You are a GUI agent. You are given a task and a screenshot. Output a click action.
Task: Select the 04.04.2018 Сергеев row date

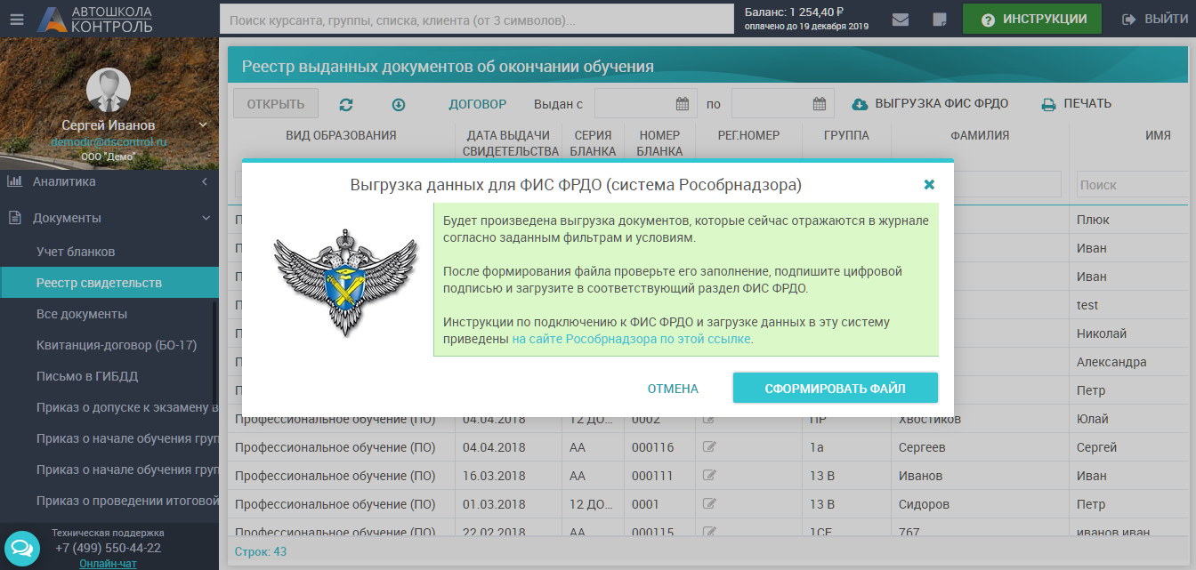pyautogui.click(x=494, y=447)
